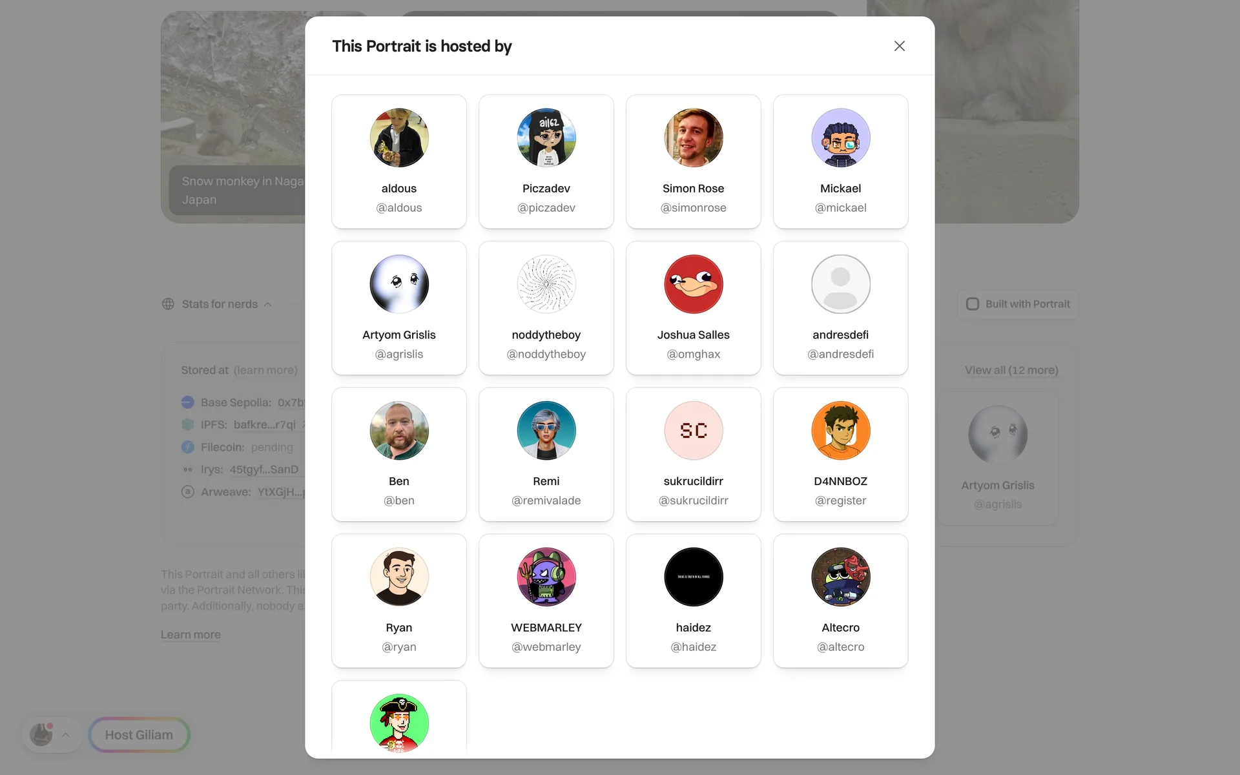This screenshot has width=1240, height=775.
Task: Click the Host Giliam button
Action: 139,735
